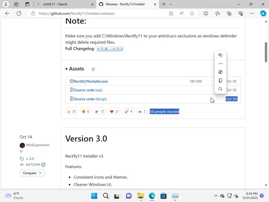This screenshot has width=269, height=202.
Task: Open the clock showing 6:55 PM
Action: tap(250, 196)
